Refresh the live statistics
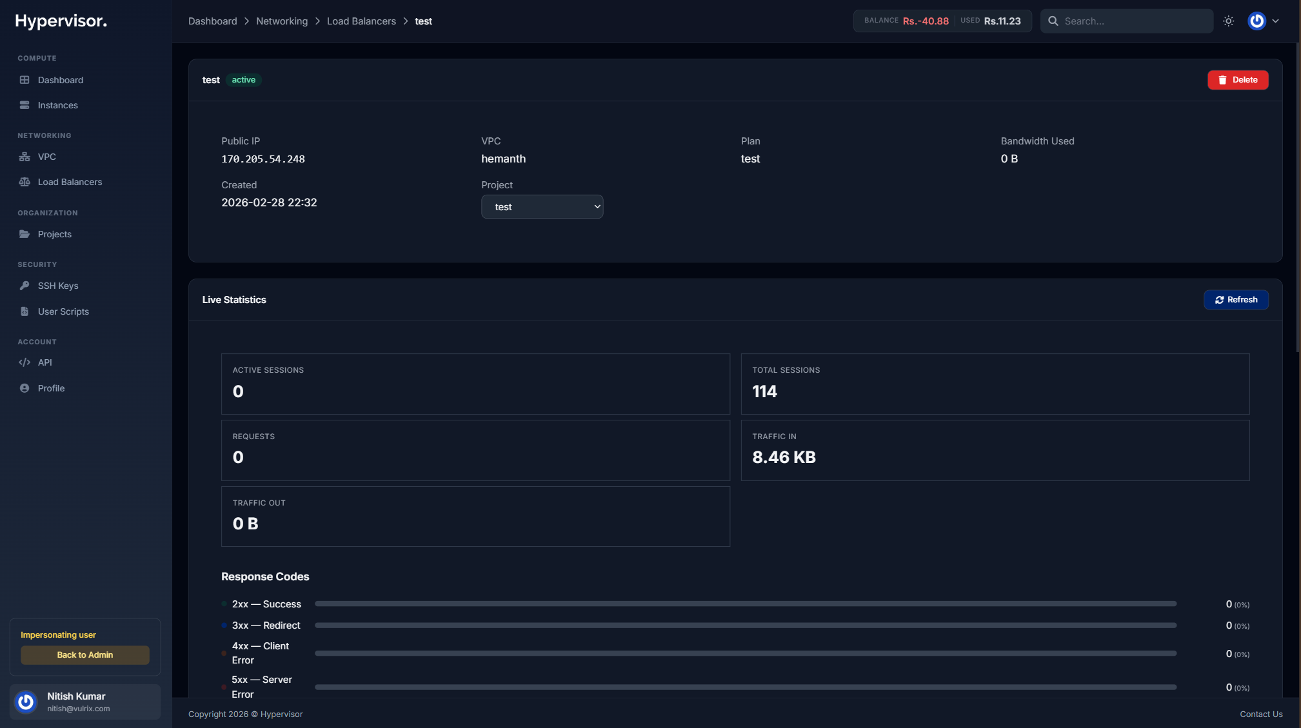The height and width of the screenshot is (728, 1301). 1236,299
